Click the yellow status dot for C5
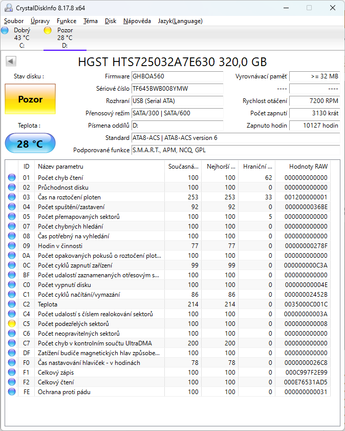This screenshot has height=431, width=345. pyautogui.click(x=12, y=323)
